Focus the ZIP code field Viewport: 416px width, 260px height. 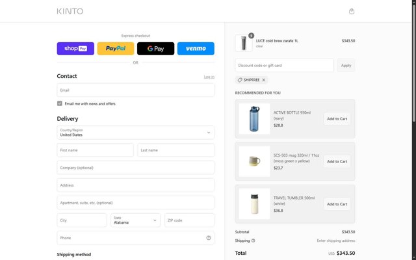(x=189, y=220)
